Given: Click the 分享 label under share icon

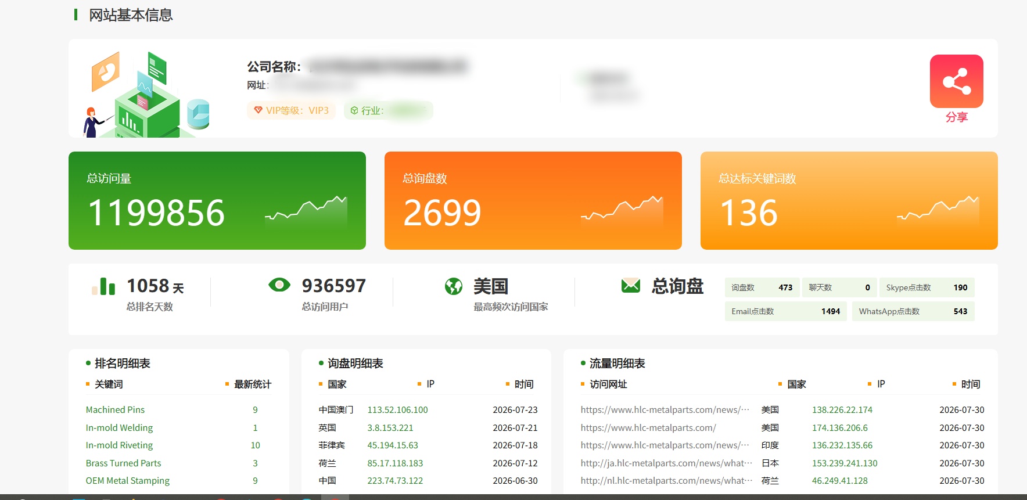Looking at the screenshot, I should coord(956,117).
